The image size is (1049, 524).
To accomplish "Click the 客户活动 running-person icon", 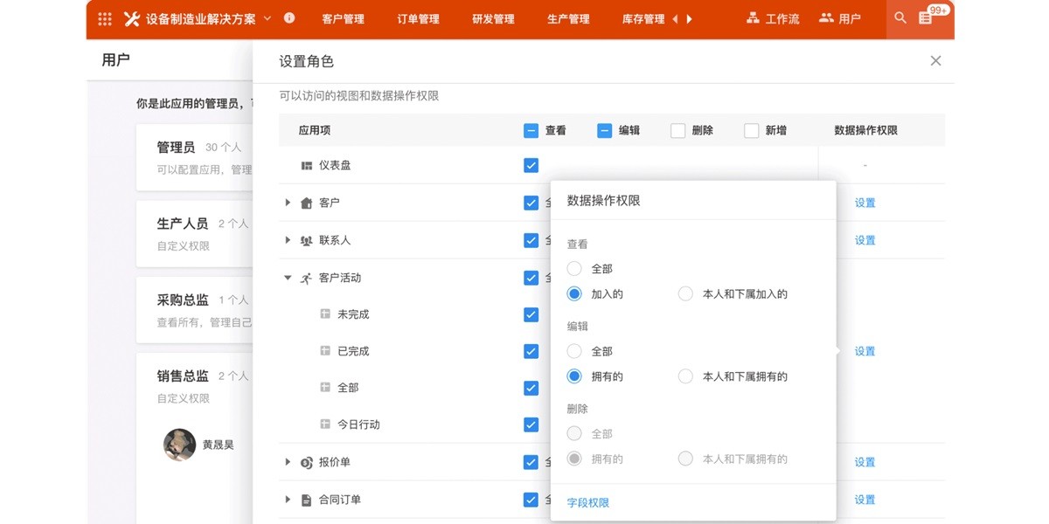I will tap(306, 278).
